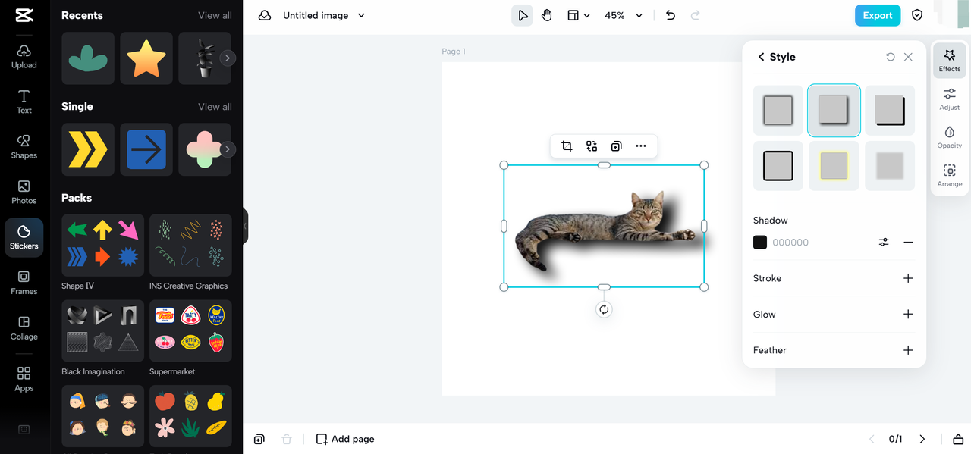Open the Arrange tab
This screenshot has height=454, width=971.
(950, 175)
